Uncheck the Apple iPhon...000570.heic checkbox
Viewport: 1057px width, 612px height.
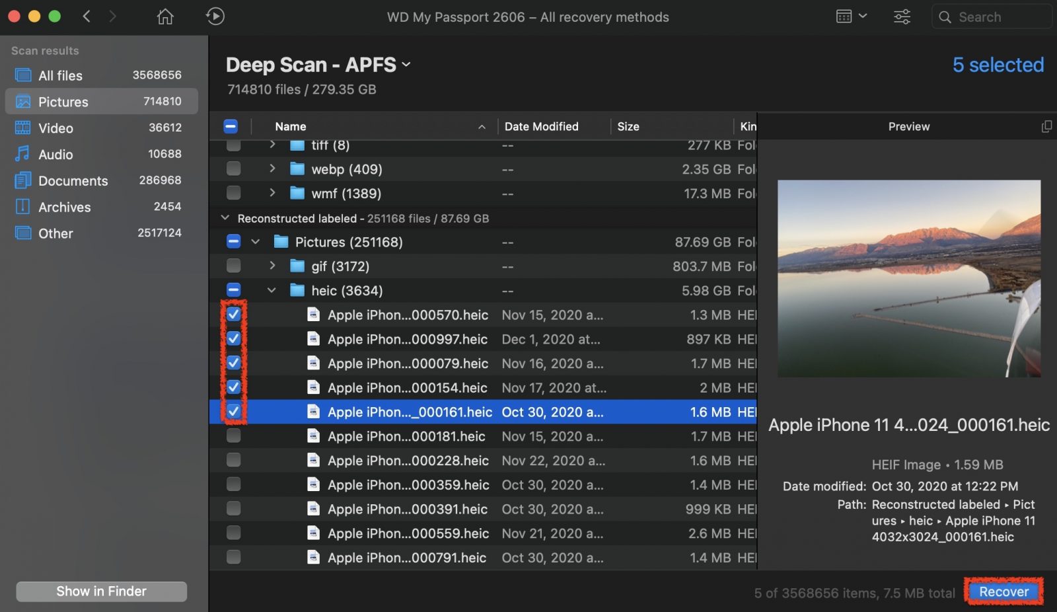pyautogui.click(x=233, y=315)
